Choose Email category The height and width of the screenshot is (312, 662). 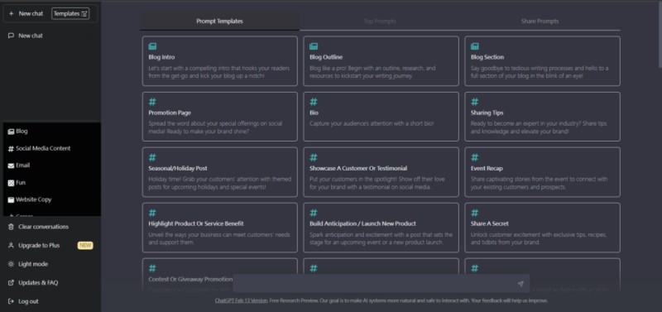pos(23,165)
